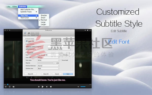Open the Default Encoding dropdown
The height and width of the screenshot is (95, 152).
[x=59, y=49]
